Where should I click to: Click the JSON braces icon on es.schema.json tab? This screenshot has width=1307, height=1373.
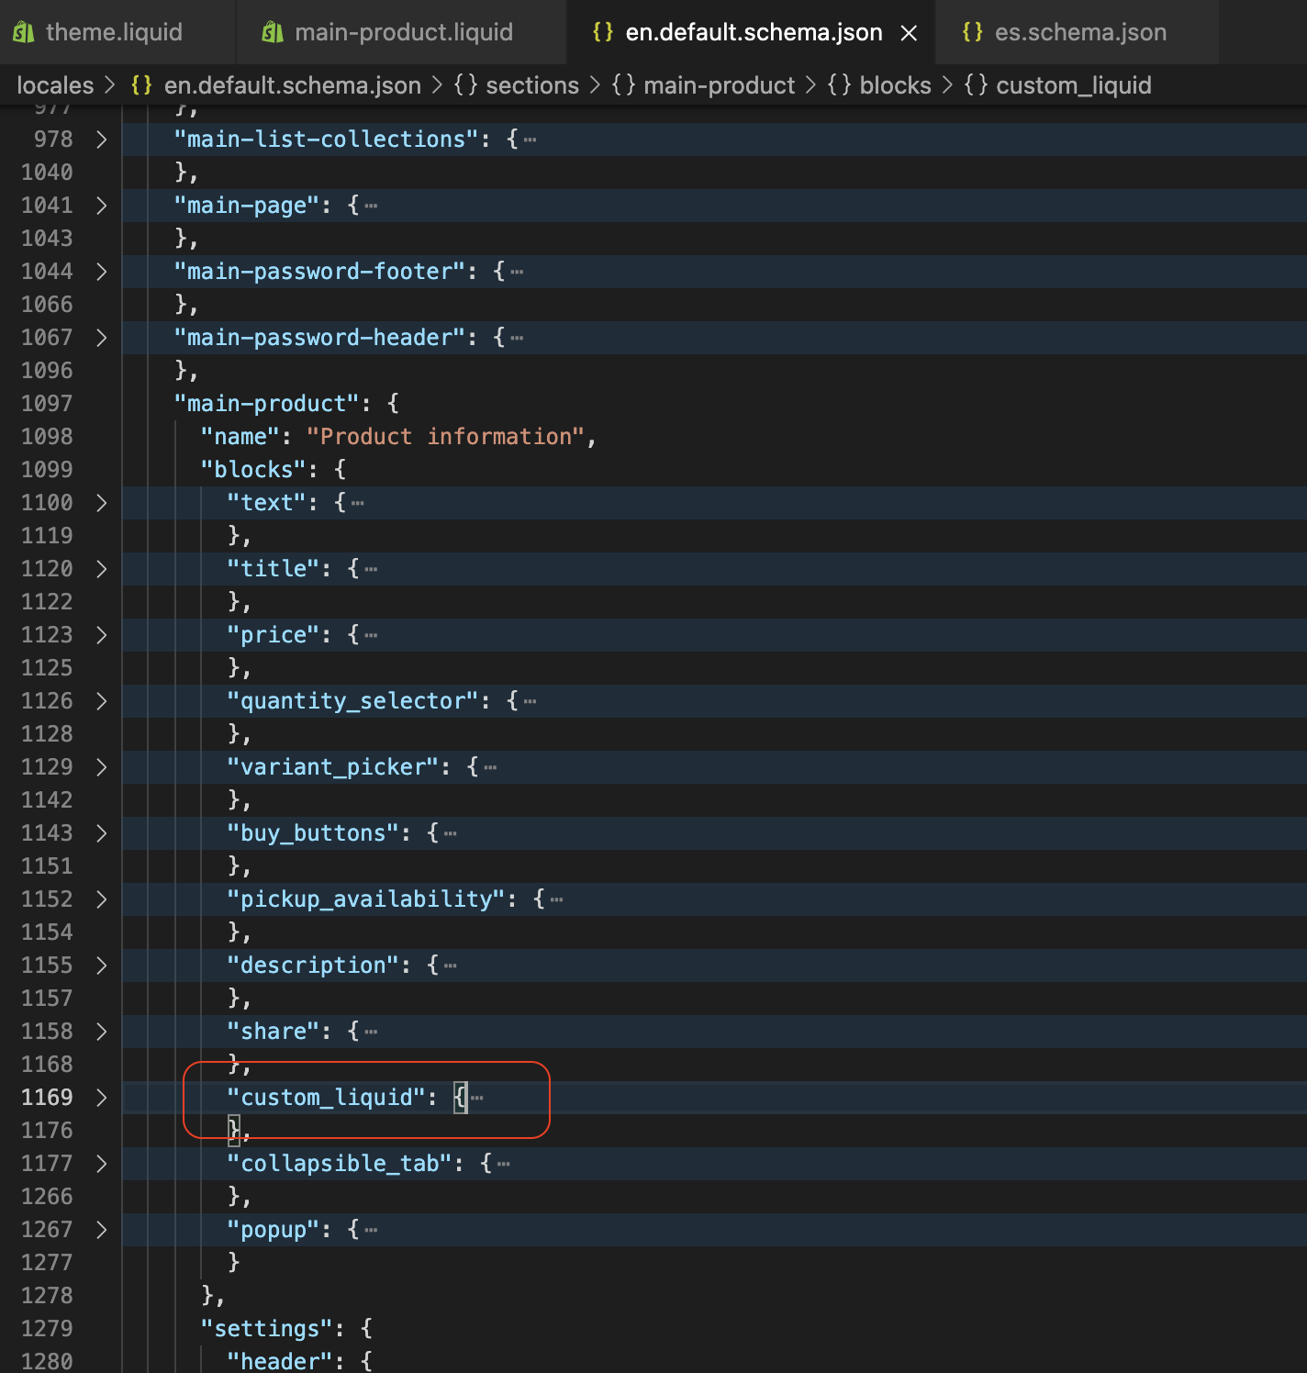point(972,32)
